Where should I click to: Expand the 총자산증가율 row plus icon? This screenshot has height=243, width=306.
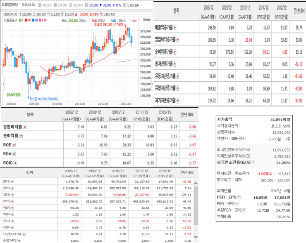coord(175,64)
